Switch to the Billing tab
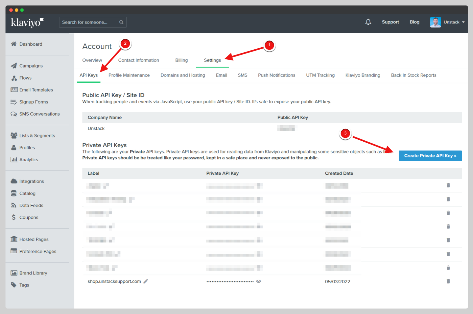Image resolution: width=473 pixels, height=314 pixels. click(x=181, y=60)
